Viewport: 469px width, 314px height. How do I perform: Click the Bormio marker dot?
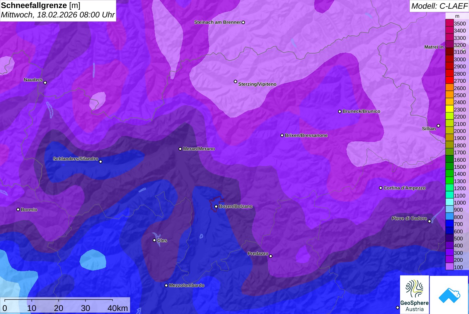point(18,210)
